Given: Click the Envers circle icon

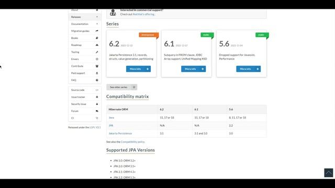Looking at the screenshot, I should (x=97, y=59).
